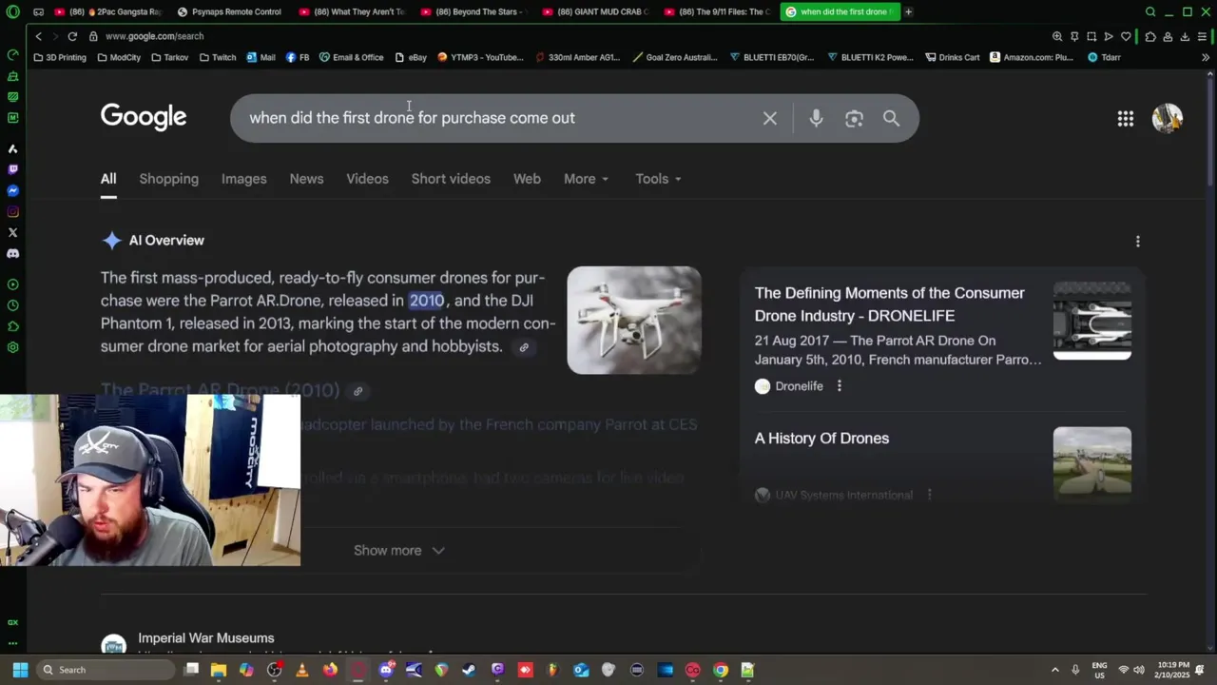Viewport: 1217px width, 685px height.
Task: Select the Images search tab
Action: [x=243, y=179]
